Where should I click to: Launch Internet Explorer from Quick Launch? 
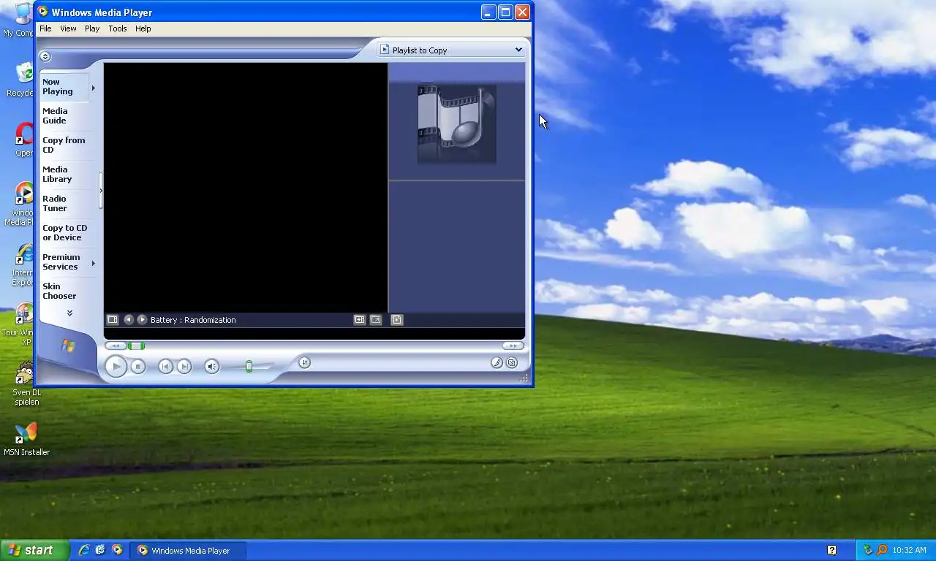84,550
